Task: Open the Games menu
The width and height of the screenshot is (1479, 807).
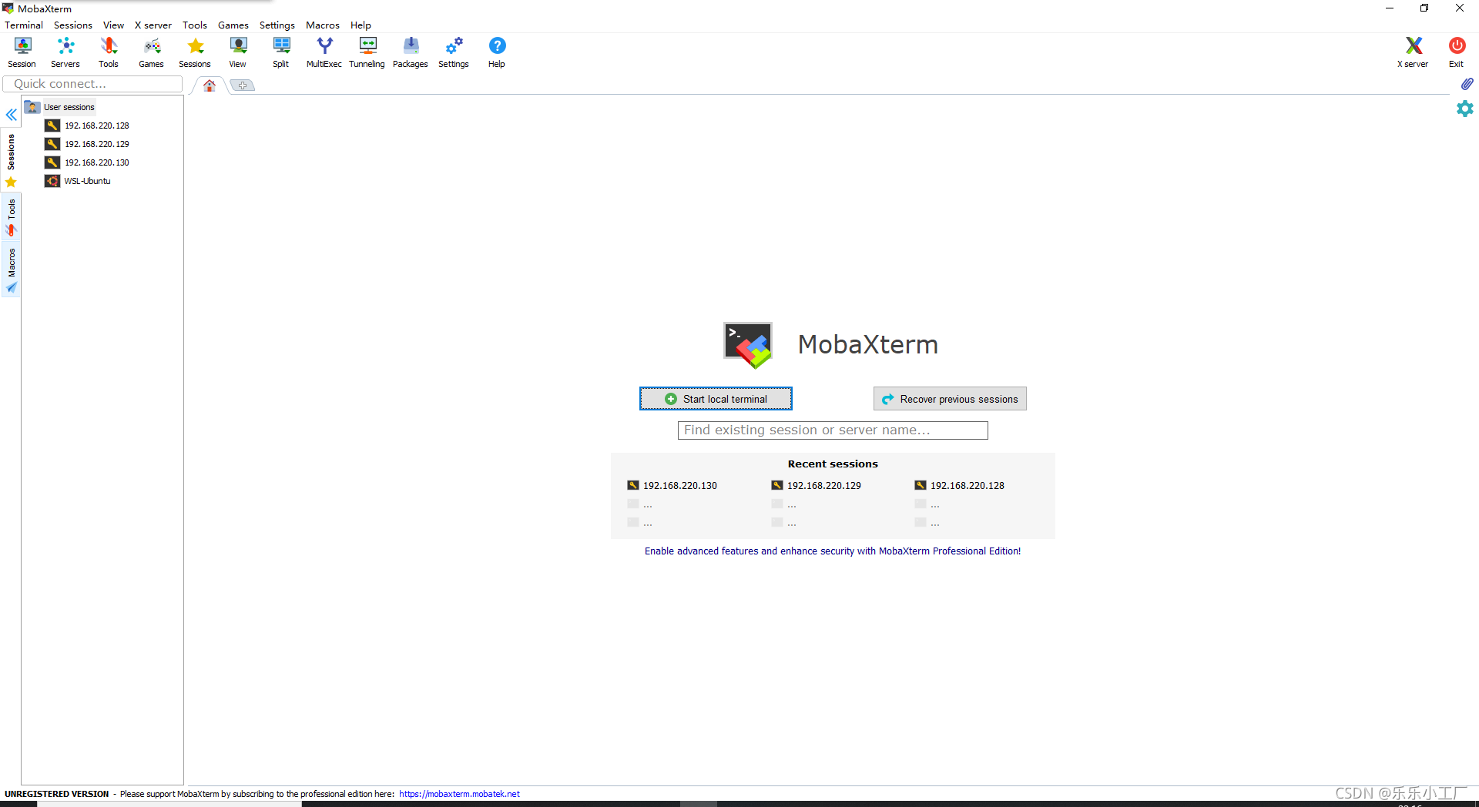Action: coord(233,25)
